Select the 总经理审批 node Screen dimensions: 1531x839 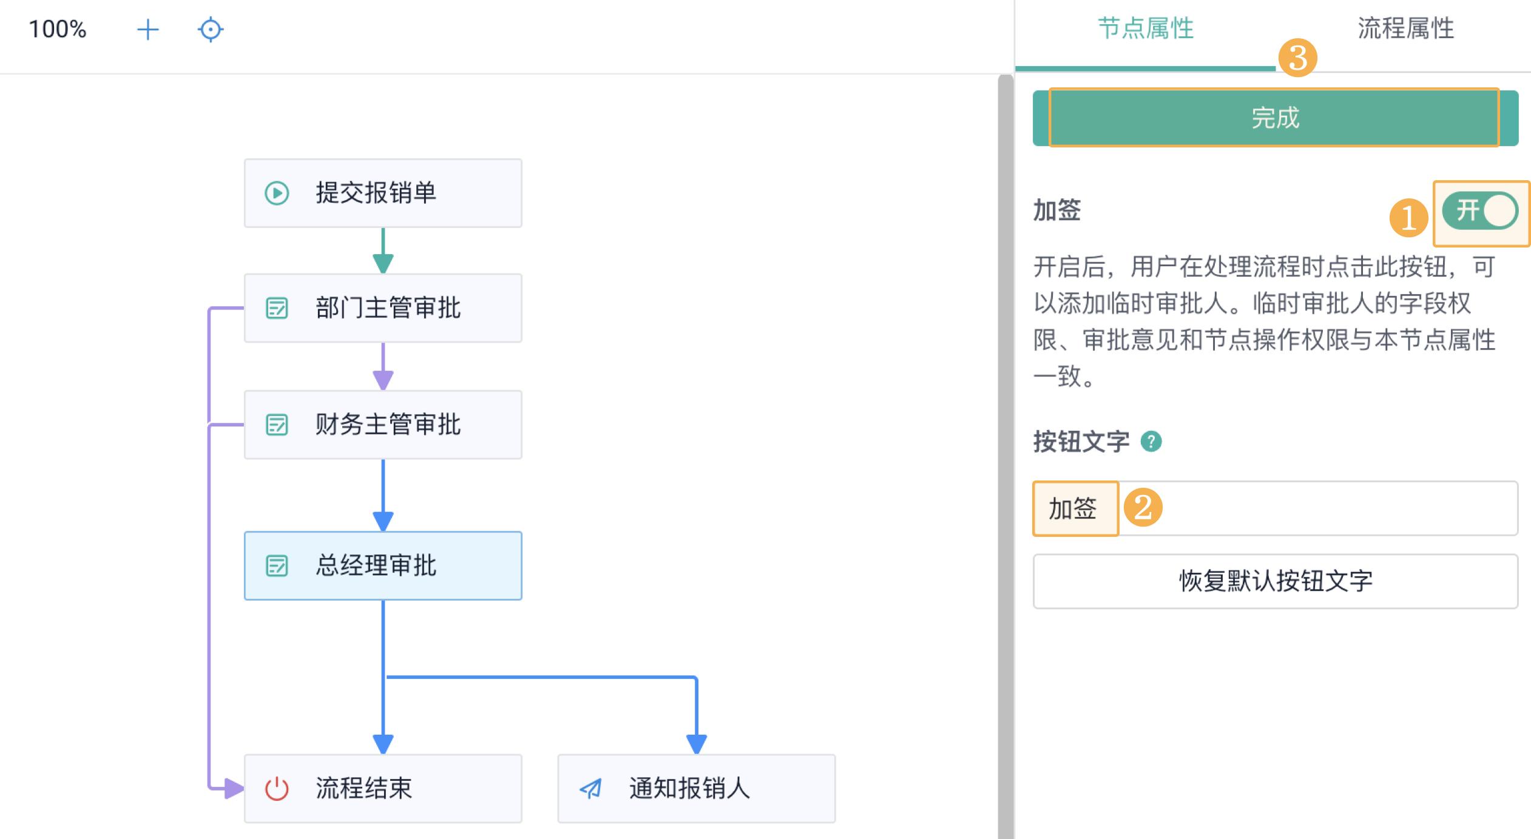(x=383, y=565)
